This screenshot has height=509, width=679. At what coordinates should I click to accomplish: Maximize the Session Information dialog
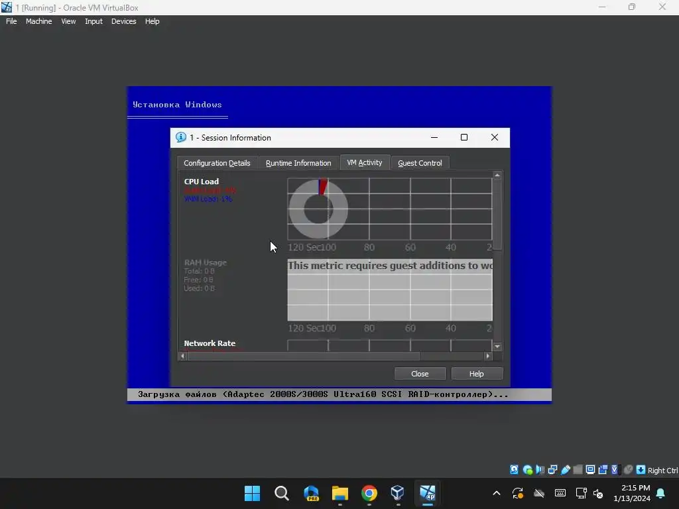coord(464,137)
